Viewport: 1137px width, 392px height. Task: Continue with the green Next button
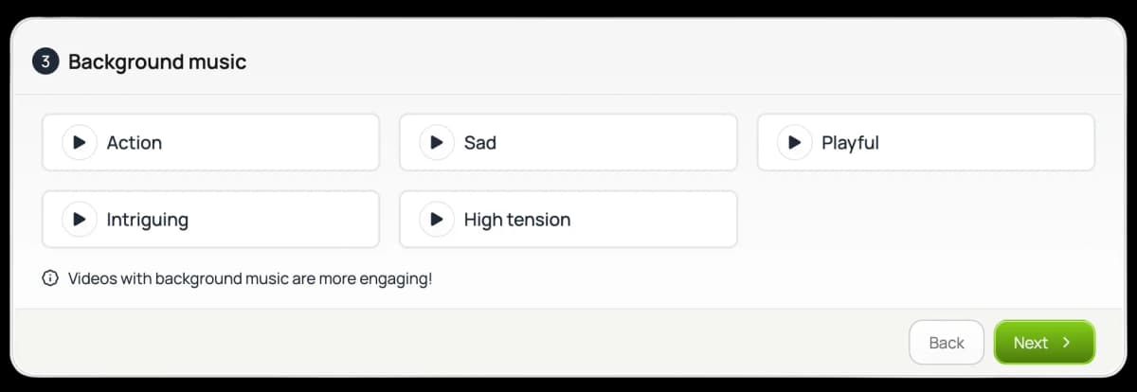(x=1044, y=343)
